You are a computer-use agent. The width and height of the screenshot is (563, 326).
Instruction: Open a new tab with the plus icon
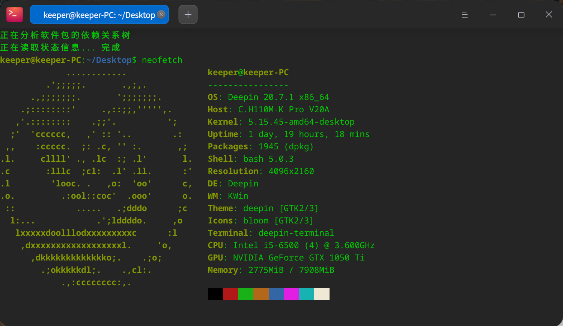[x=188, y=14]
